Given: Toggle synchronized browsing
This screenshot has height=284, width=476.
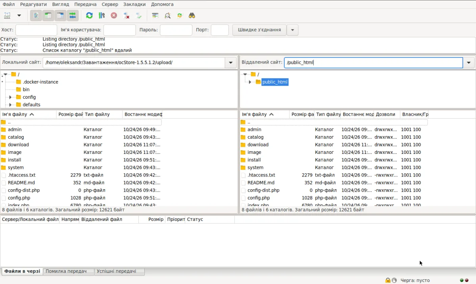Looking at the screenshot, I should tap(180, 15).
